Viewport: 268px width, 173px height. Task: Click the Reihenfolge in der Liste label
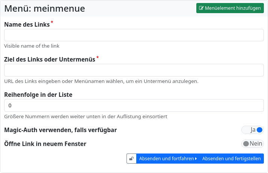38,95
